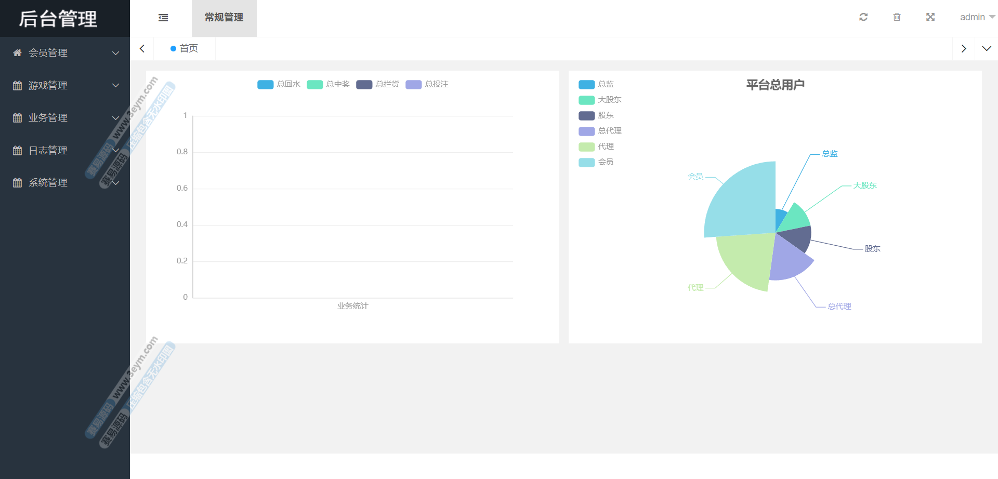Viewport: 998px width, 479px height.
Task: Open the admin user dropdown
Action: pyautogui.click(x=977, y=17)
